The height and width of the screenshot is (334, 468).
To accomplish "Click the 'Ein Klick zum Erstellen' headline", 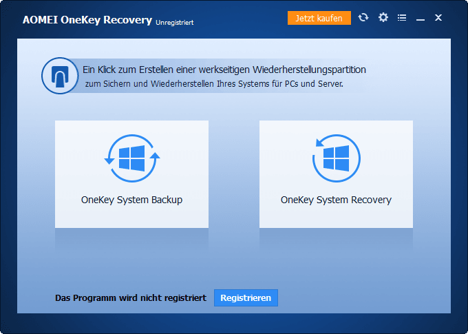I will click(x=224, y=70).
